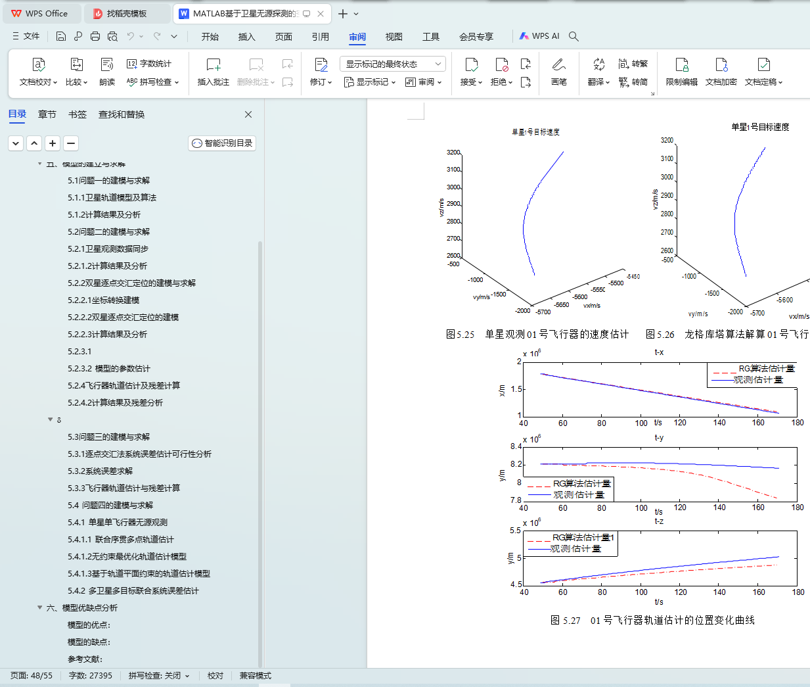
Task: Click the plus promote-level button in outline
Action: (53, 143)
